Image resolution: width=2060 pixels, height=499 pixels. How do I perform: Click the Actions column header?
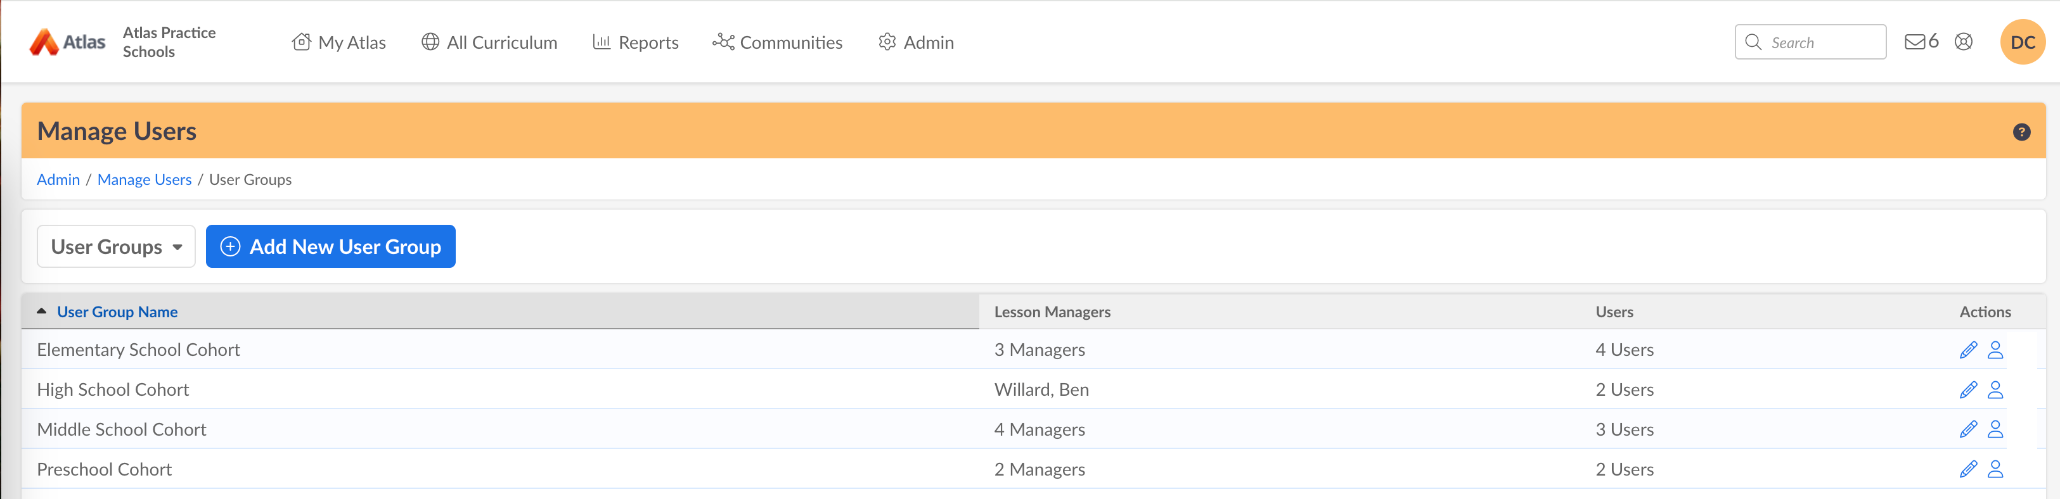[1985, 312]
